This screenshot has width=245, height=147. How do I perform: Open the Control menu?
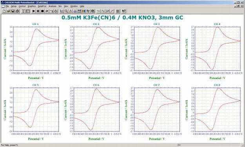point(22,6)
